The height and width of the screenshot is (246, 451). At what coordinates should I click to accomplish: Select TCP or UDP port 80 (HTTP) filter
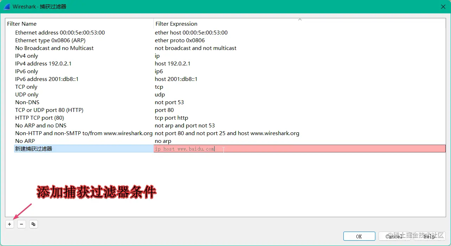click(x=49, y=110)
